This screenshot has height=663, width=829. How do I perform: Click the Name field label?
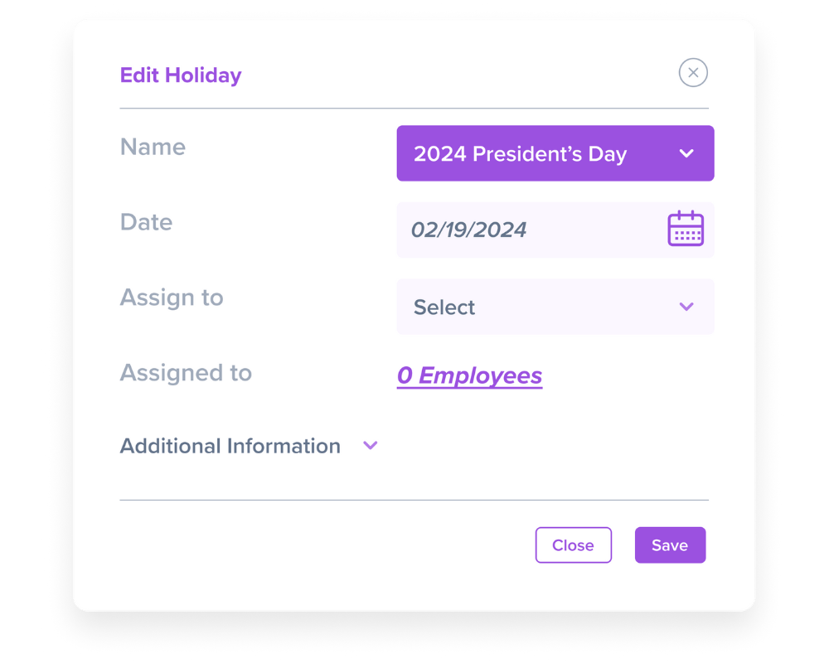[153, 147]
